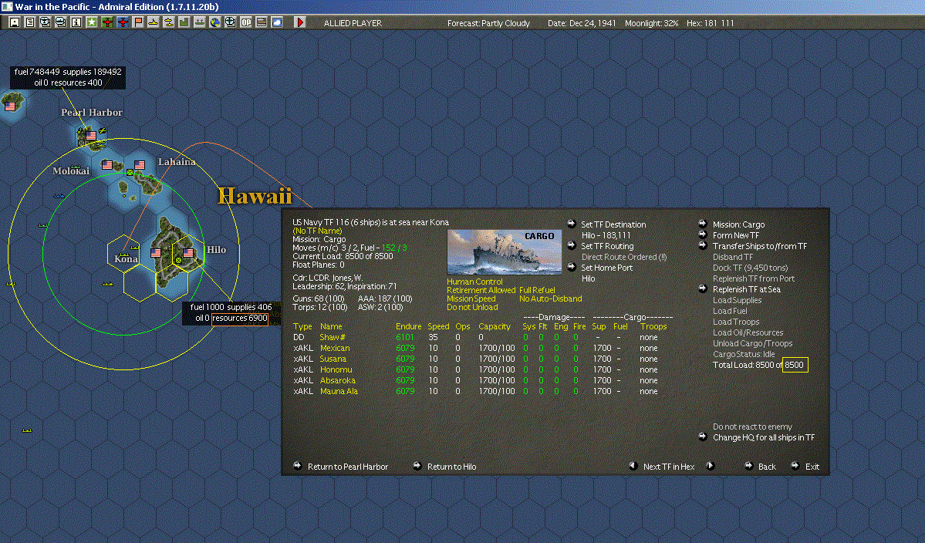Click the (No TF Name) label
Screen dimensions: 925x543
pos(317,231)
